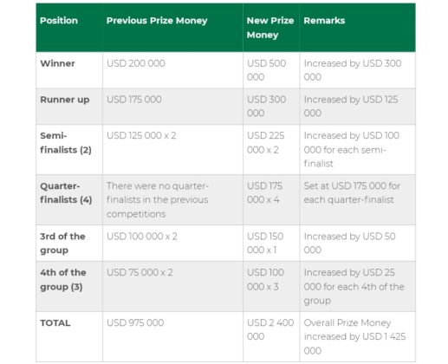
Task: Click the 3rd of the group label
Action: (x=62, y=244)
